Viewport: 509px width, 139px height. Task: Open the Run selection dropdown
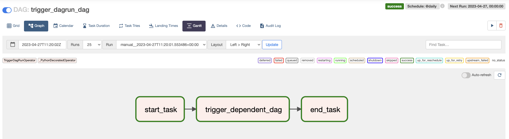(161, 45)
